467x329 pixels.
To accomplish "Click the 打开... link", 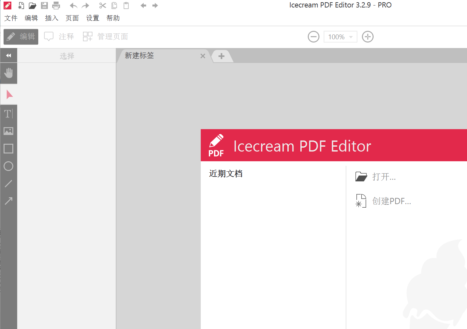I will pyautogui.click(x=384, y=177).
